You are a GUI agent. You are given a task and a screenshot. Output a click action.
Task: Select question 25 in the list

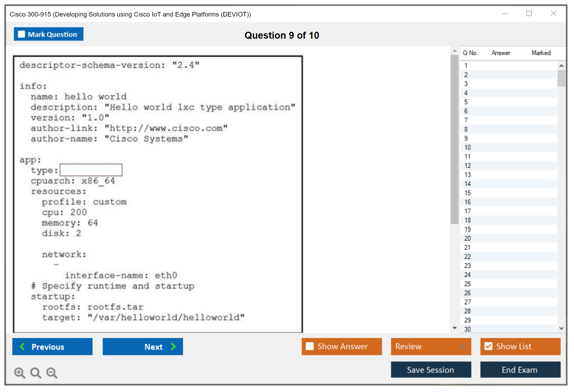click(467, 284)
